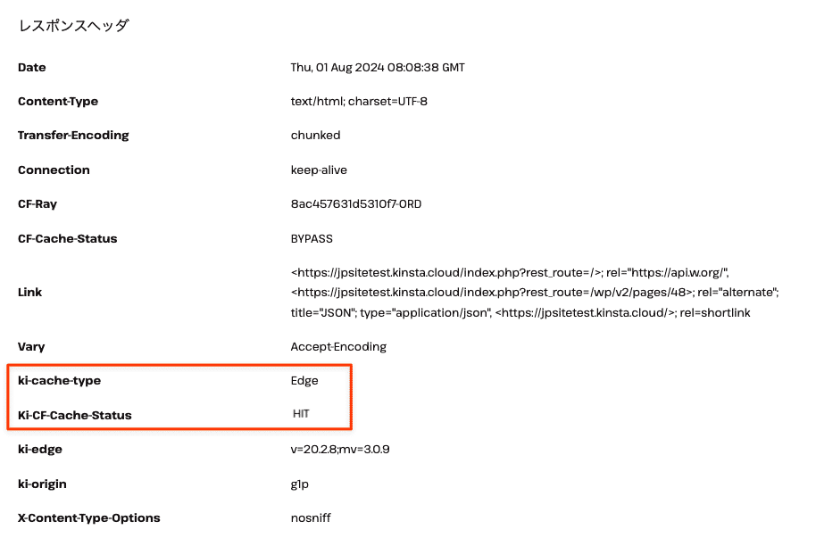816x538 pixels.
Task: Click the ki-cache-type Edge value
Action: (x=304, y=381)
